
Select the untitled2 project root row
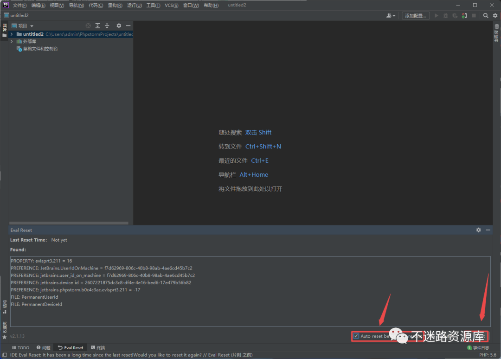tap(71, 34)
